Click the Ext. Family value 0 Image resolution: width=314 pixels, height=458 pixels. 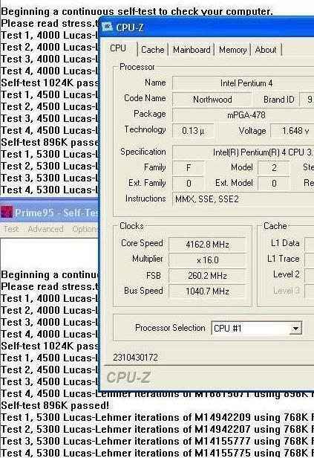(x=189, y=184)
